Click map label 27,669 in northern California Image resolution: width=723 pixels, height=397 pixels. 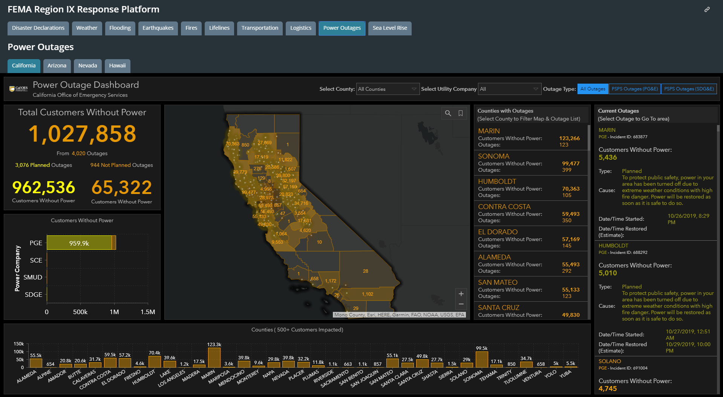265,143
